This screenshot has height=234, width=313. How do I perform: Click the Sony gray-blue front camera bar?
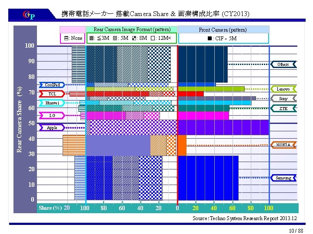(217, 98)
